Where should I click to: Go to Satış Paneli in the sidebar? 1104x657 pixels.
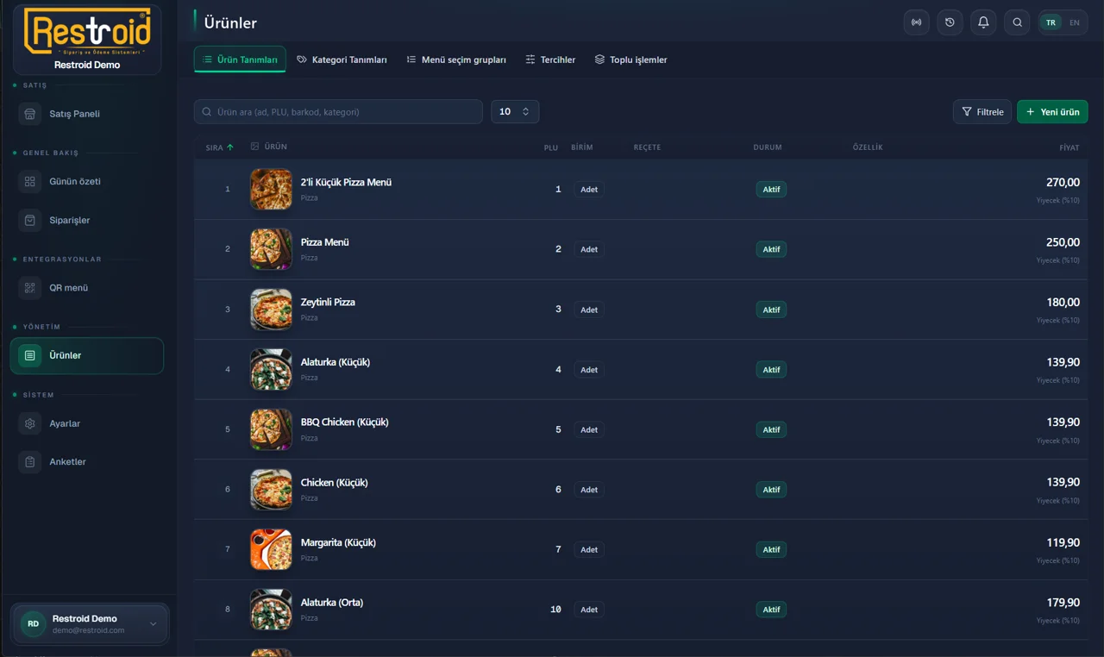[x=86, y=114]
